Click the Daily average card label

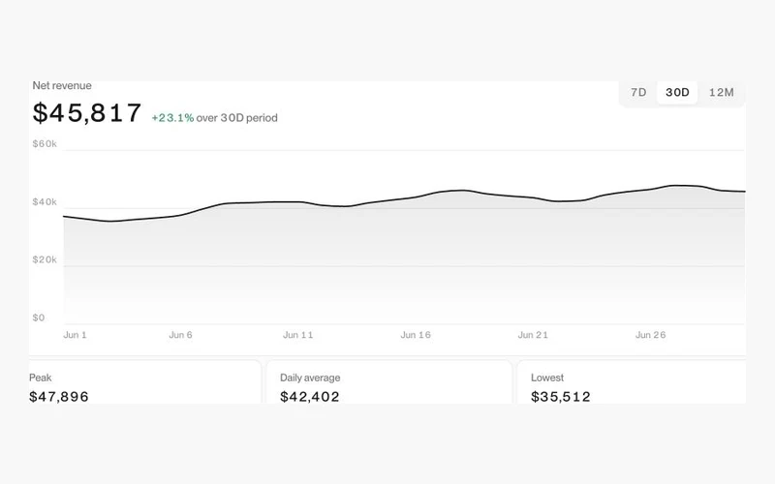point(310,378)
